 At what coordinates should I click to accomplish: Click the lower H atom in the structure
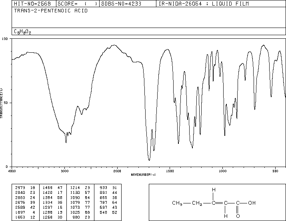(226, 216)
